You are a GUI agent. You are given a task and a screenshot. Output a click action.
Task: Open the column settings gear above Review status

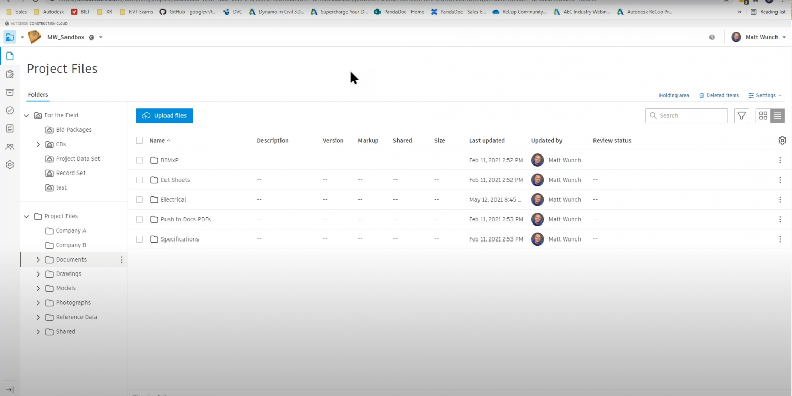click(x=782, y=140)
